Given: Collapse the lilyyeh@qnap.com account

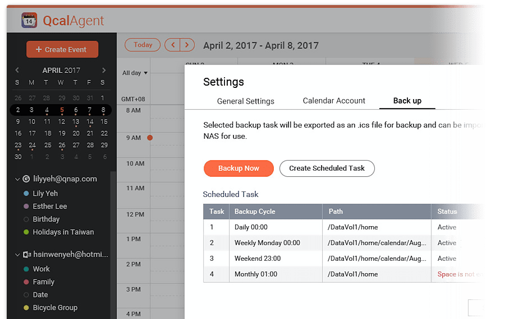Looking at the screenshot, I should tap(17, 179).
